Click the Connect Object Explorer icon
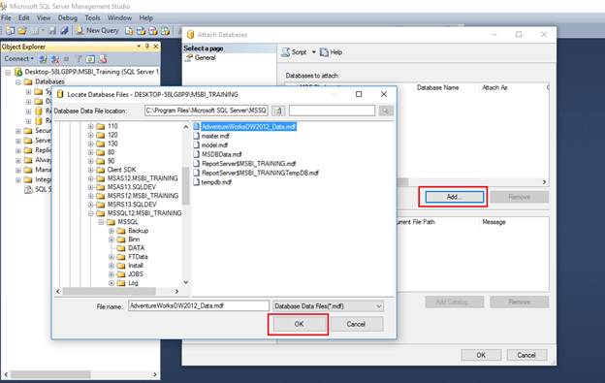This screenshot has height=383, width=605. [x=43, y=59]
